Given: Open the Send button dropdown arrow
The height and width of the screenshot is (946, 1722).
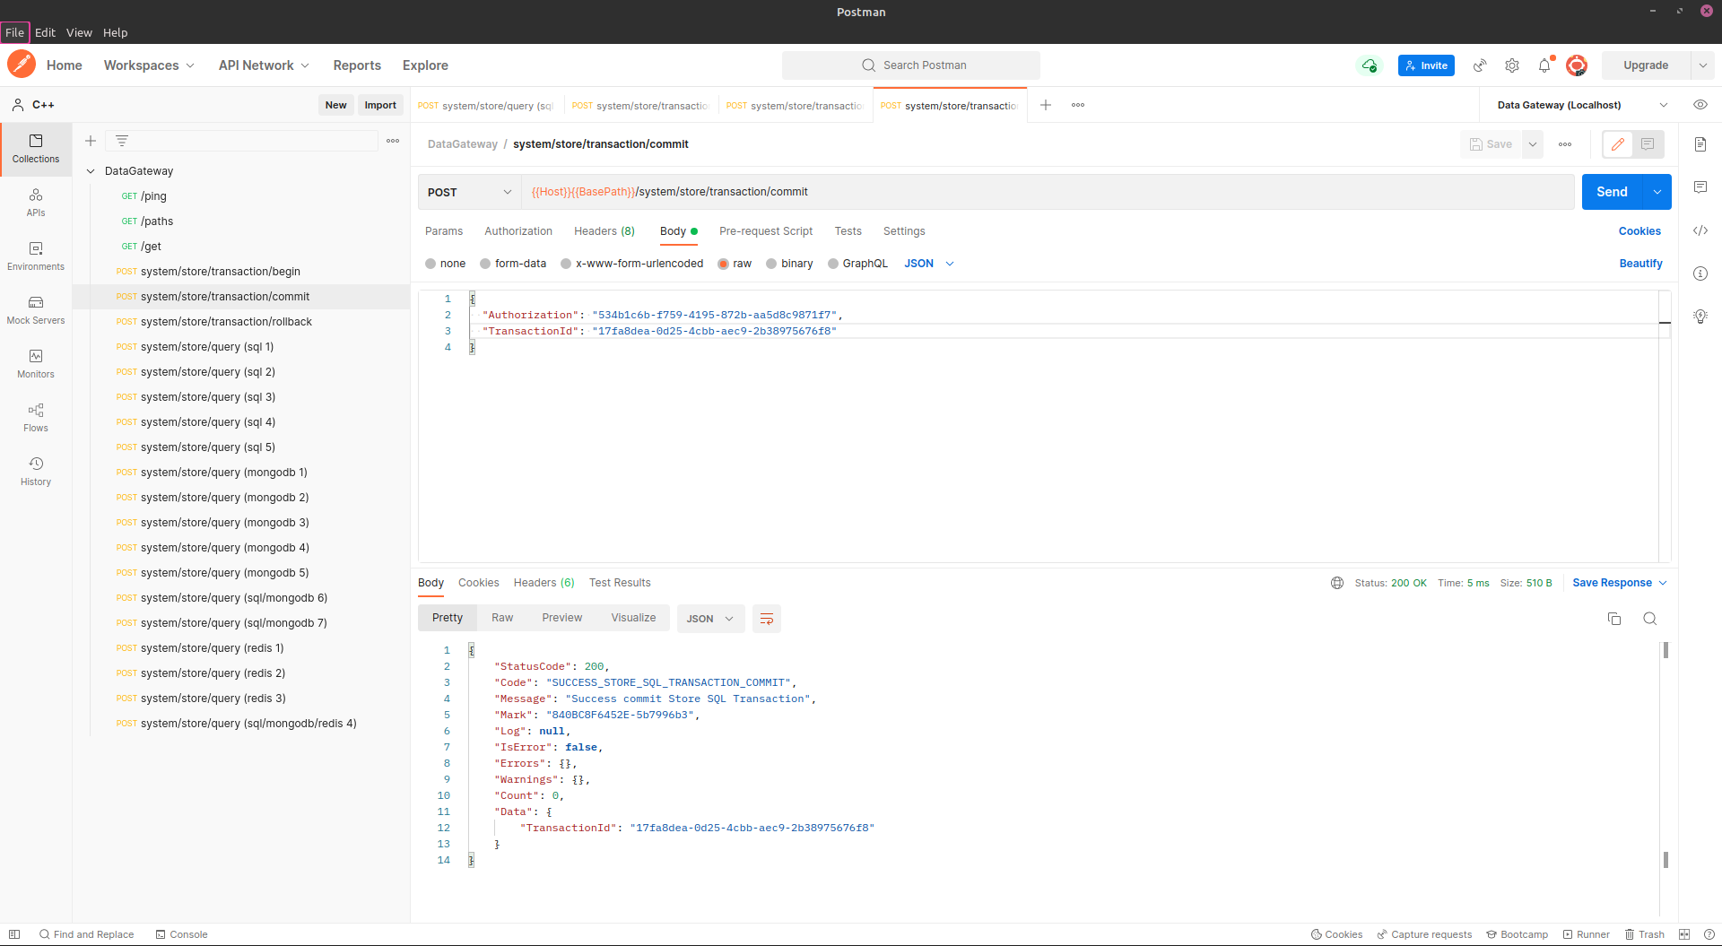Looking at the screenshot, I should [1657, 192].
